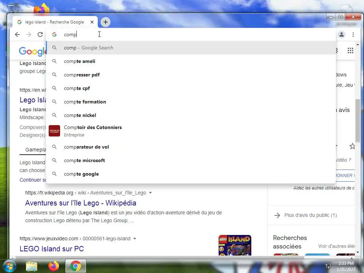Click the Recherches associées heading

[290, 242]
